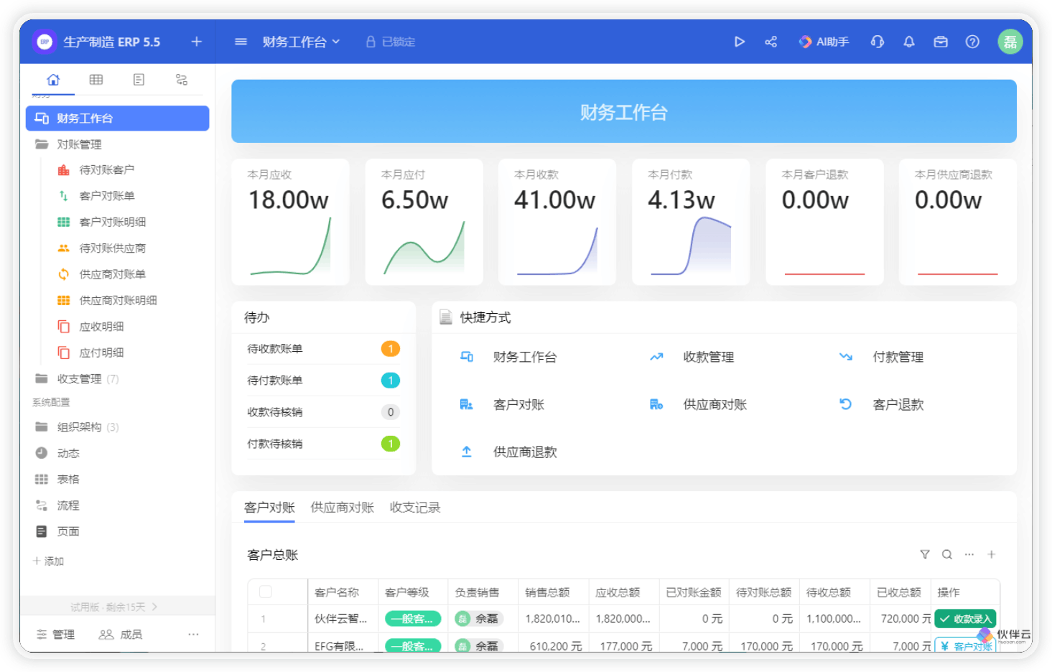Select 客户对账单 in the sidebar tree
This screenshot has width=1052, height=672.
coord(106,196)
